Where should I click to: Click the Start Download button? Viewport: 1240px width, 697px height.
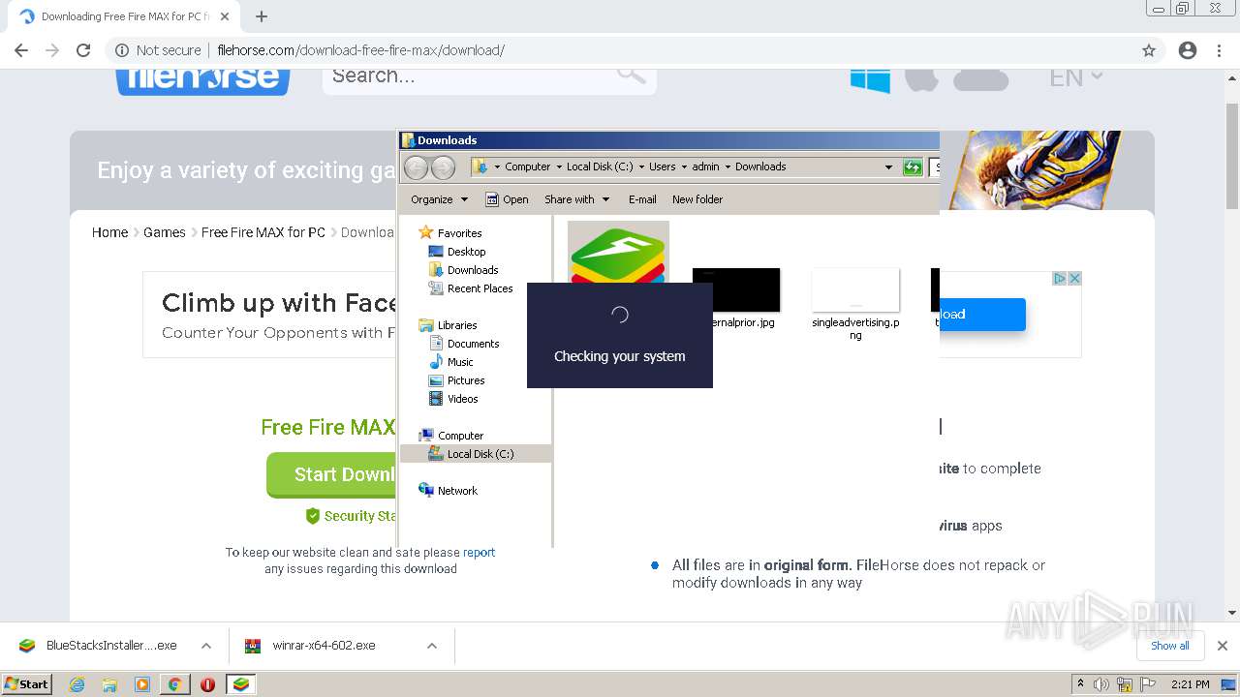(x=331, y=474)
